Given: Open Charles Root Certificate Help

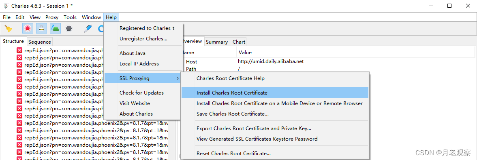Looking at the screenshot, I should pos(275,78).
